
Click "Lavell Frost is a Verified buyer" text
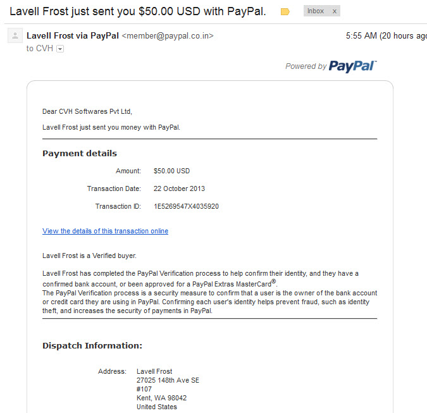(89, 256)
